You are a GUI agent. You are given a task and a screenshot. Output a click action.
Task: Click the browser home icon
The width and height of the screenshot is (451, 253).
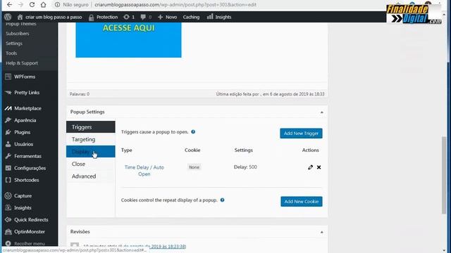coord(43,5)
